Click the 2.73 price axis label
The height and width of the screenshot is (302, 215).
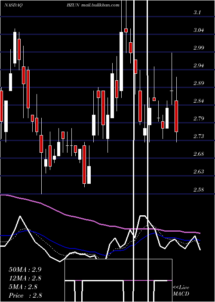[x=199, y=136]
